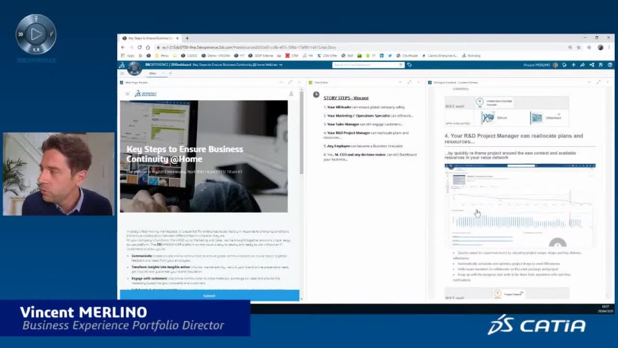Add a new dashboard tab with plus

[x=171, y=73]
